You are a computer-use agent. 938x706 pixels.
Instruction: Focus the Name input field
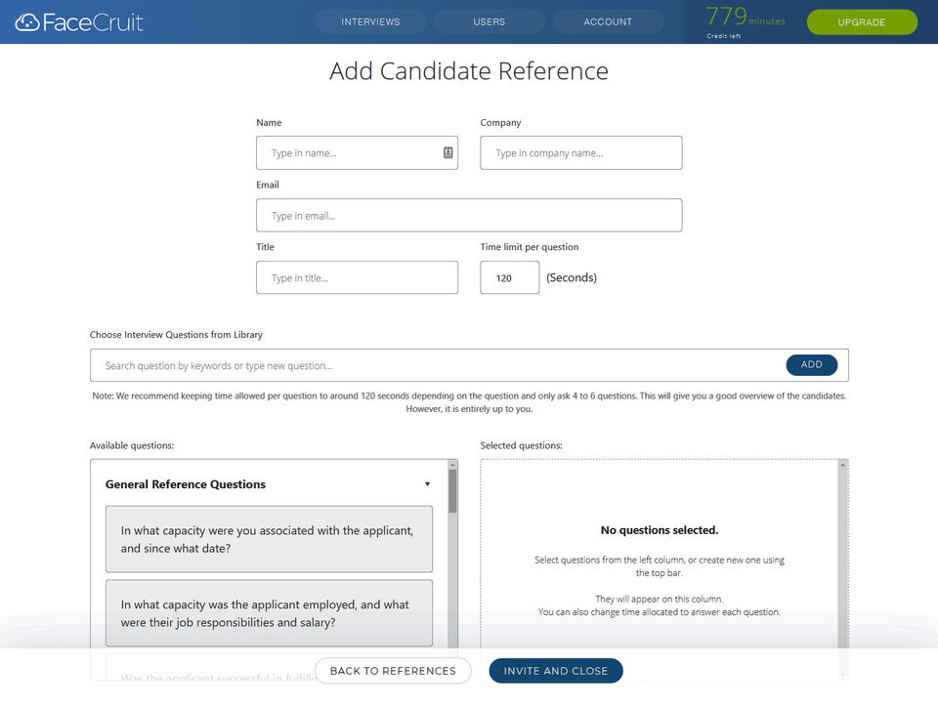(x=347, y=153)
